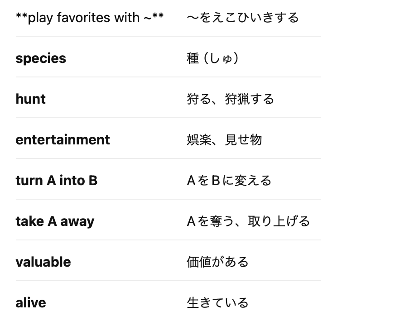Screen dimensions: 395x316
Task: Click the '〜をえこひいきする' translation cell
Action: pyautogui.click(x=243, y=18)
